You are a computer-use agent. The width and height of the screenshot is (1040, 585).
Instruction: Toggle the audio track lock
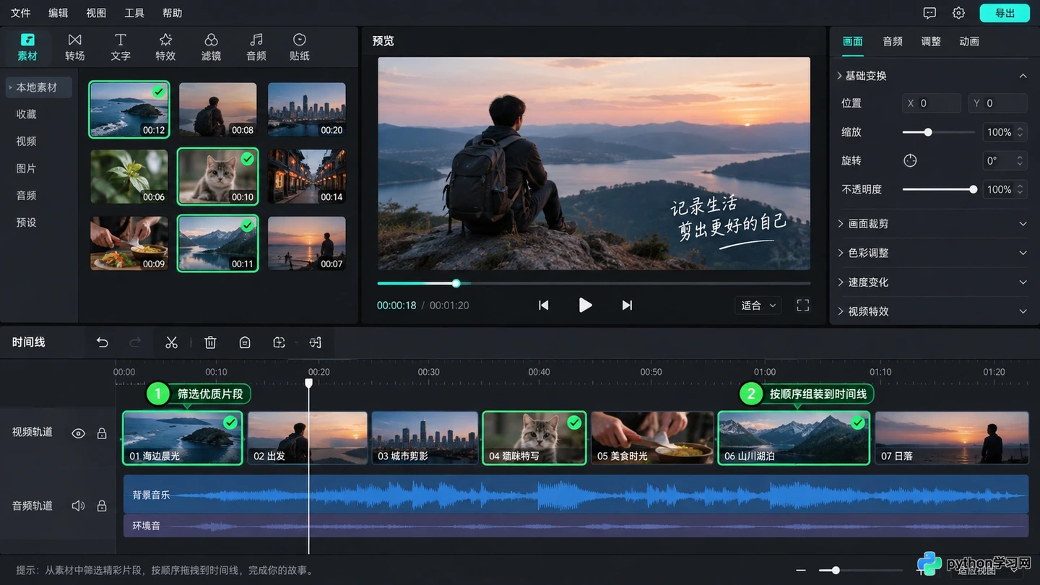(102, 506)
